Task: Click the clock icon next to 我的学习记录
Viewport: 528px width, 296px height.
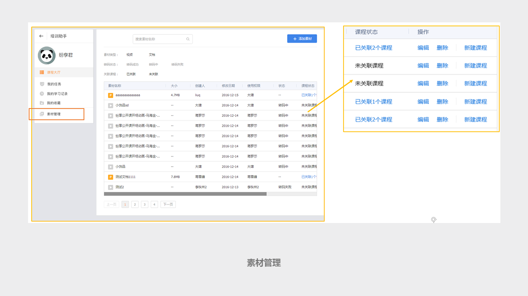Action: pos(42,94)
